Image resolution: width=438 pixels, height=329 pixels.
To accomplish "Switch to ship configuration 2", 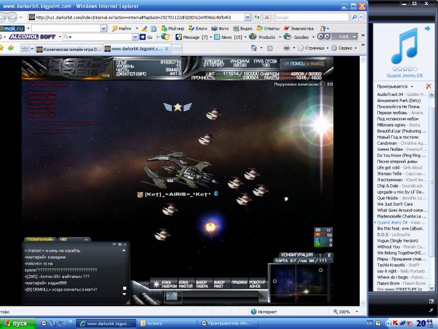I will [x=329, y=255].
